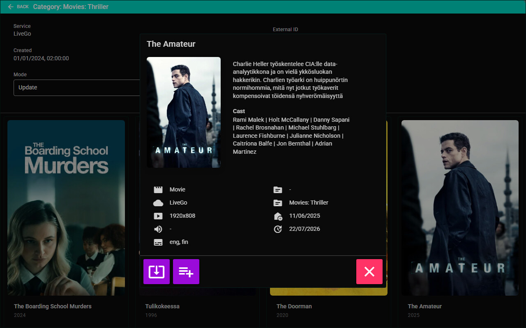Click the category folder icon beside the dash
Screen dimensions: 526x328
pyautogui.click(x=278, y=189)
